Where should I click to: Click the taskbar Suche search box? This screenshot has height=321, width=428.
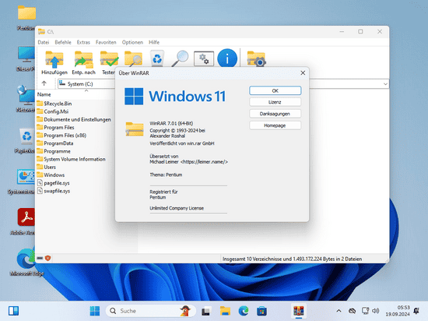[151, 311]
